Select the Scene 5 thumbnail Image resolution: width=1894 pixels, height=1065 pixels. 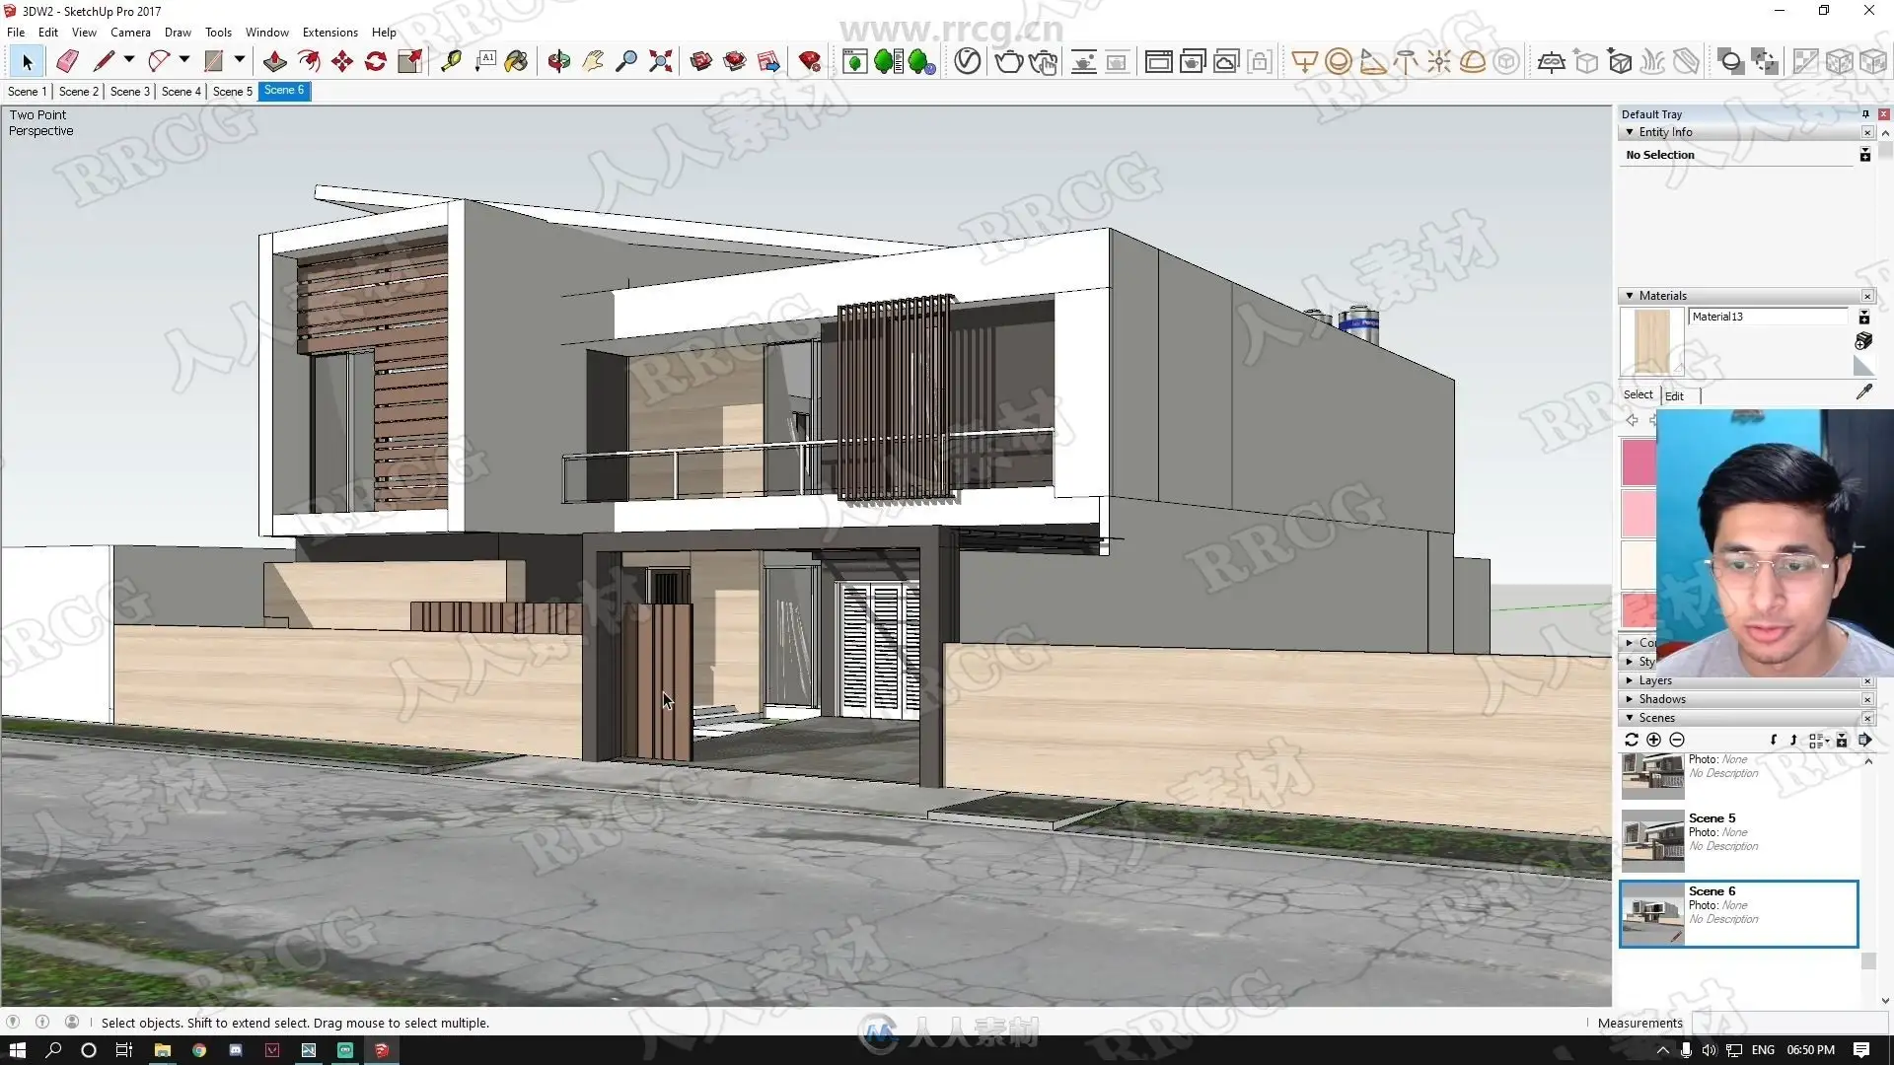[1652, 840]
